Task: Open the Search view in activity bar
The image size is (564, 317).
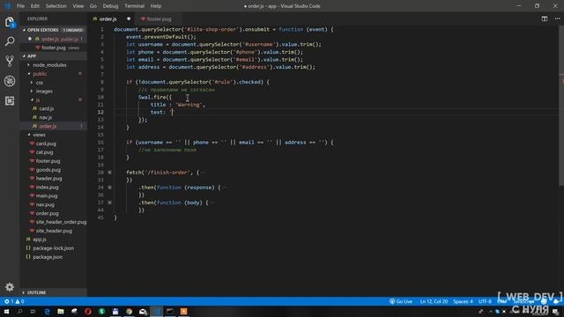Action: coord(10,41)
